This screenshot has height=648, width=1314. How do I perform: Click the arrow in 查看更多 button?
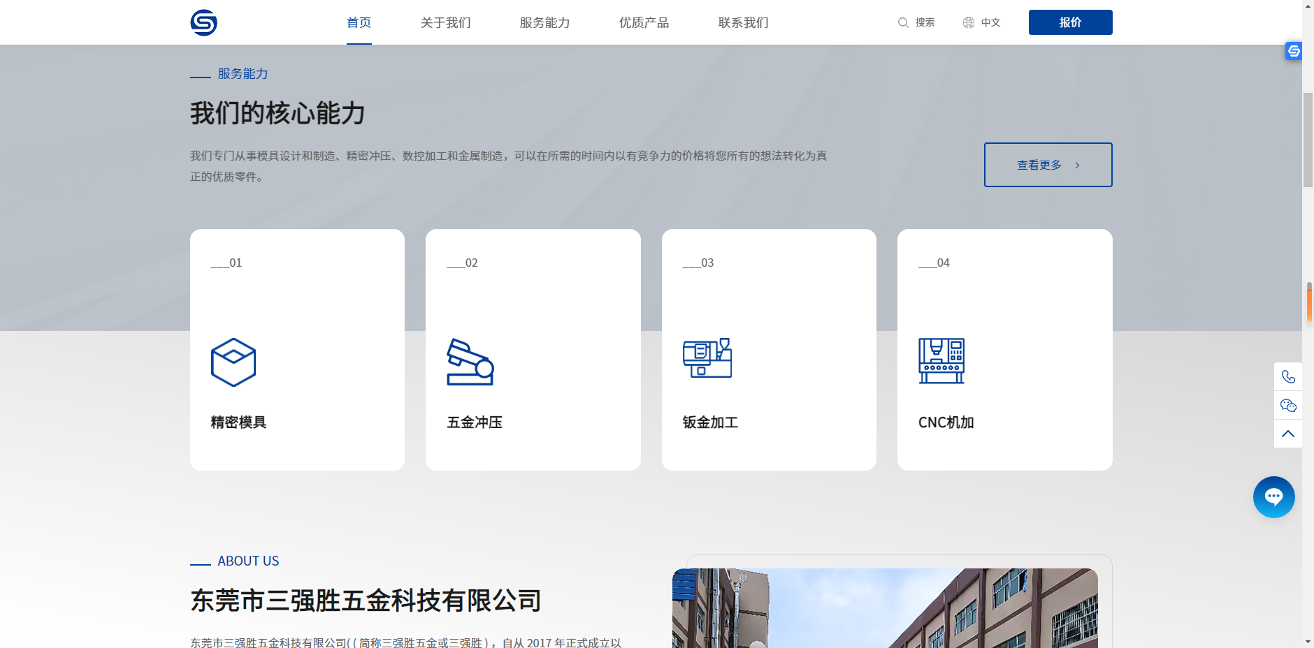[1077, 165]
